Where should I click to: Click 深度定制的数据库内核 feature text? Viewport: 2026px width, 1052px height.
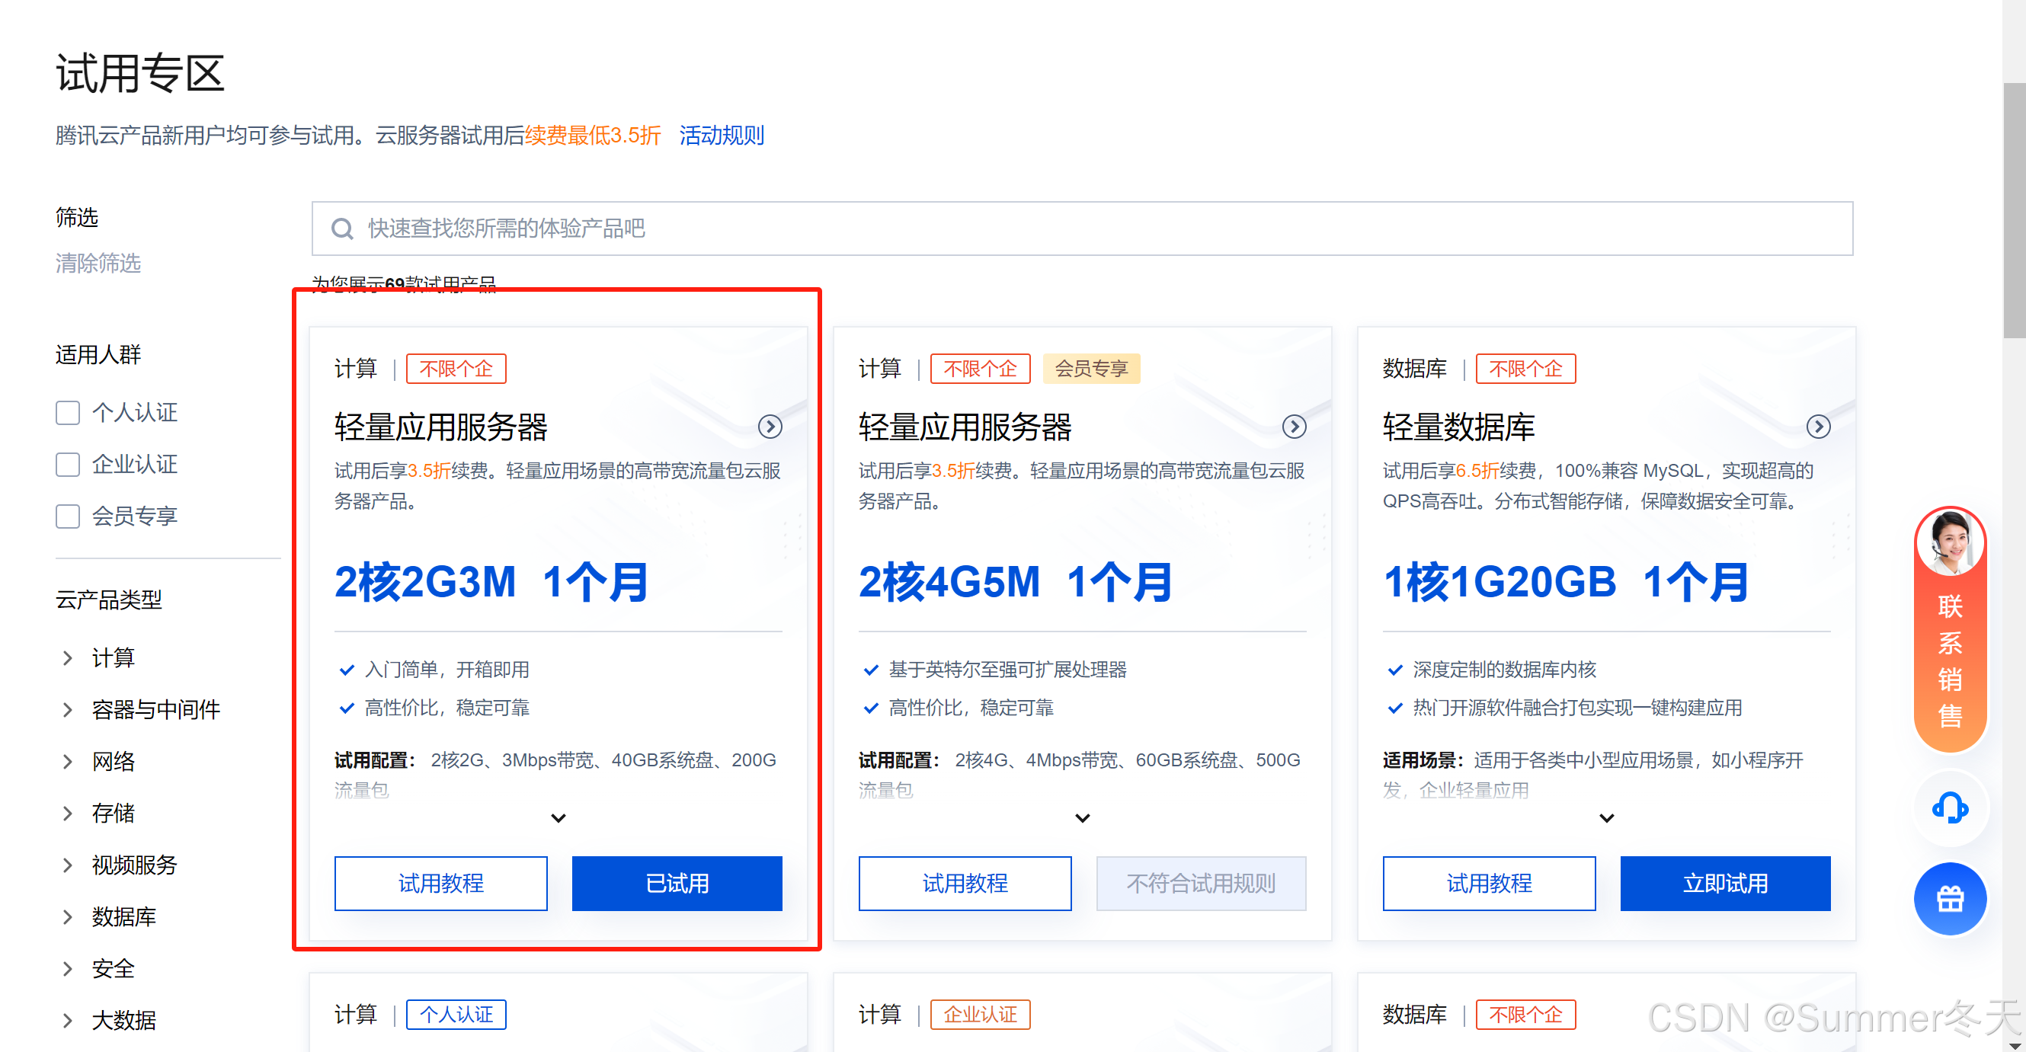pos(1505,670)
